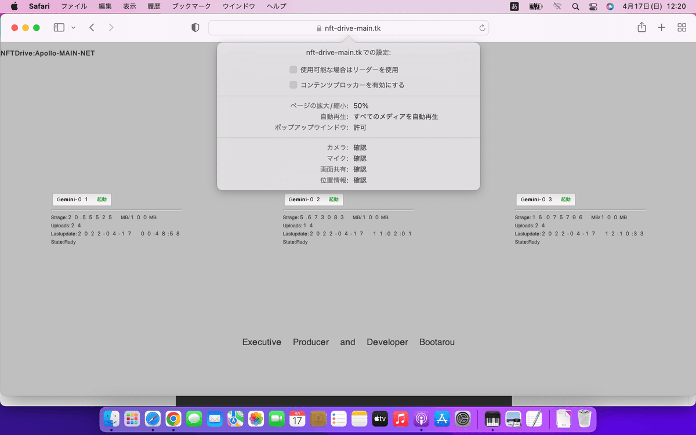
Task: Show the tab overview grid icon
Action: tap(682, 27)
